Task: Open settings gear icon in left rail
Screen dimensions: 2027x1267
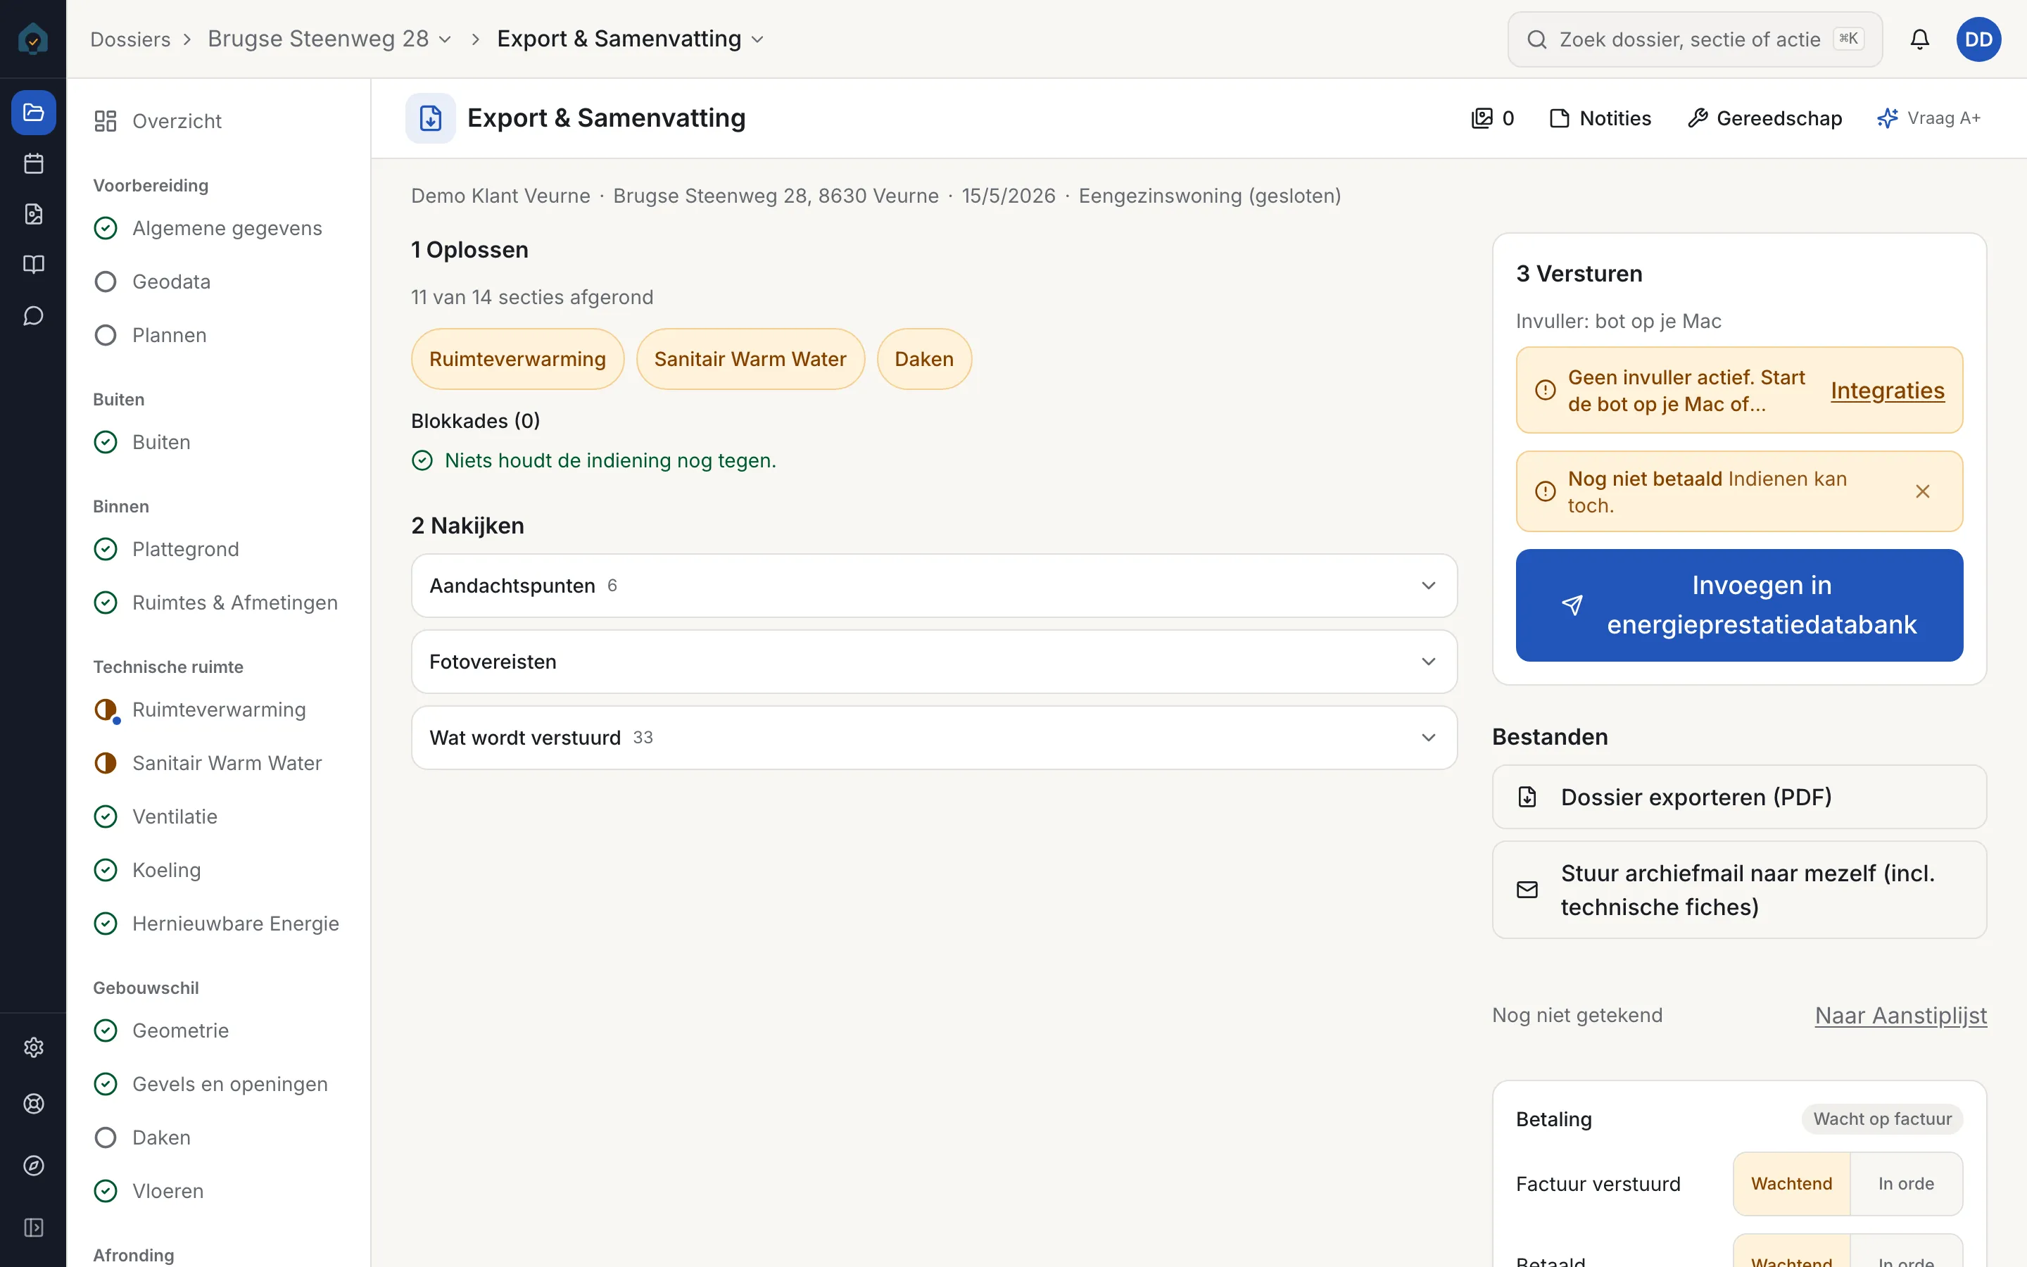Action: tap(34, 1047)
